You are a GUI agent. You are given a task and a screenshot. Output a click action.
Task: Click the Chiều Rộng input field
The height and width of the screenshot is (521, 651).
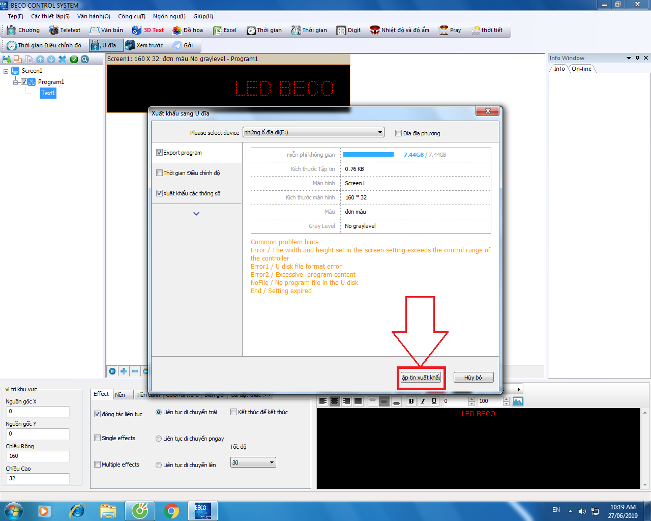click(37, 456)
